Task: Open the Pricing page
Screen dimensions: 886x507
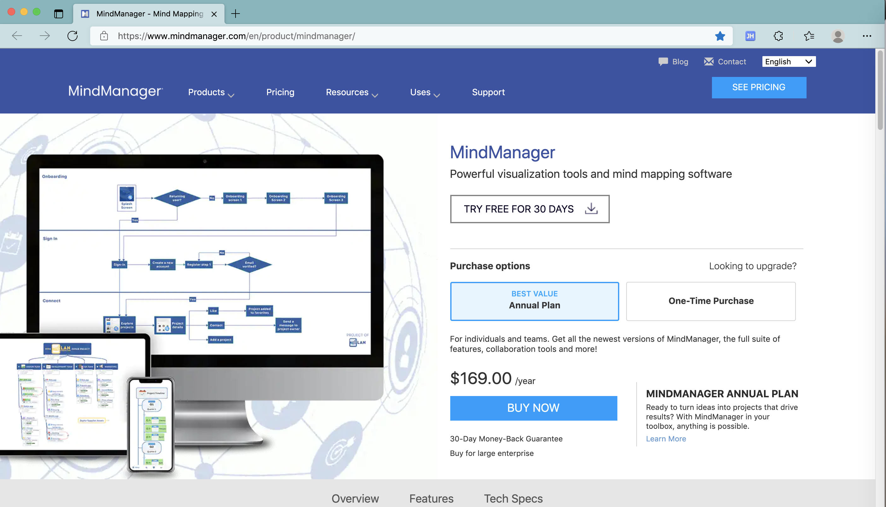Action: (x=280, y=92)
